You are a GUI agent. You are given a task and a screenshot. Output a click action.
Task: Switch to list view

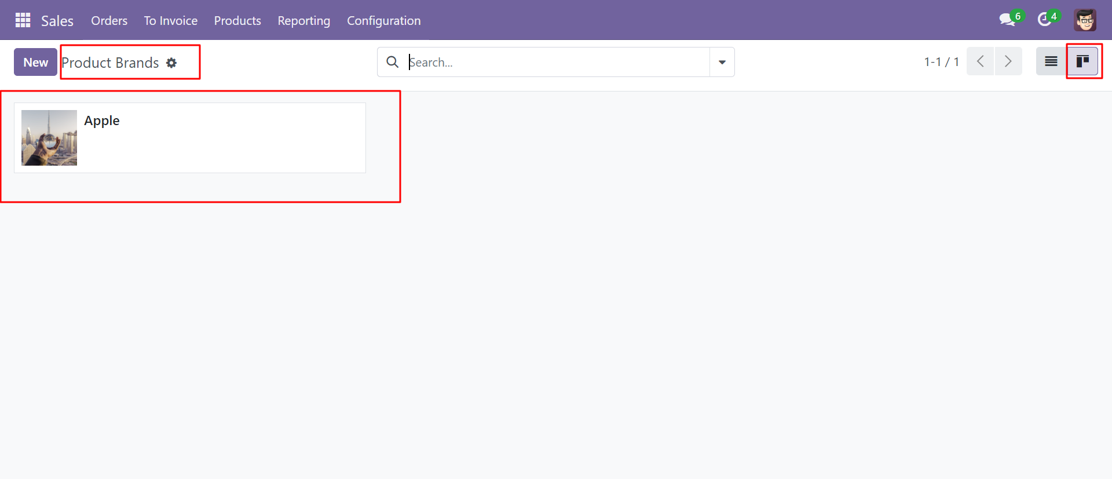(x=1051, y=61)
